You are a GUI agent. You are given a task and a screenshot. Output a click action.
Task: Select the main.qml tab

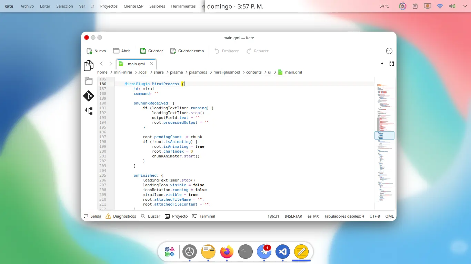pos(136,64)
